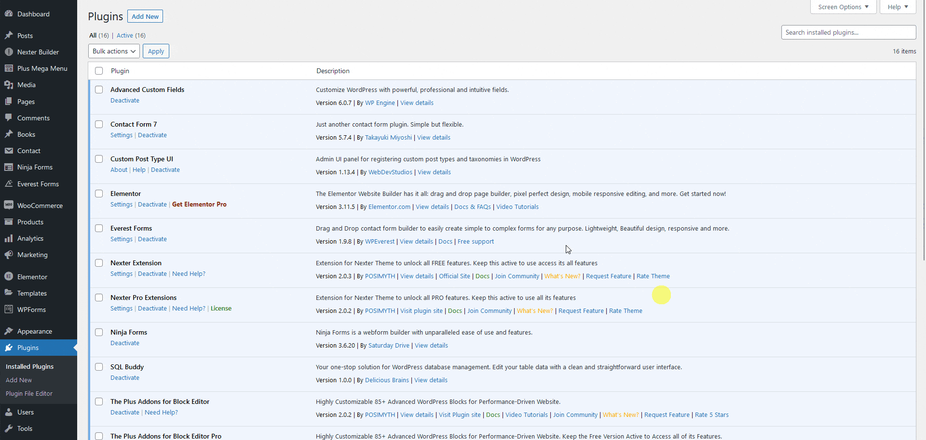Select the Everest Forms plugin checkbox

99,228
